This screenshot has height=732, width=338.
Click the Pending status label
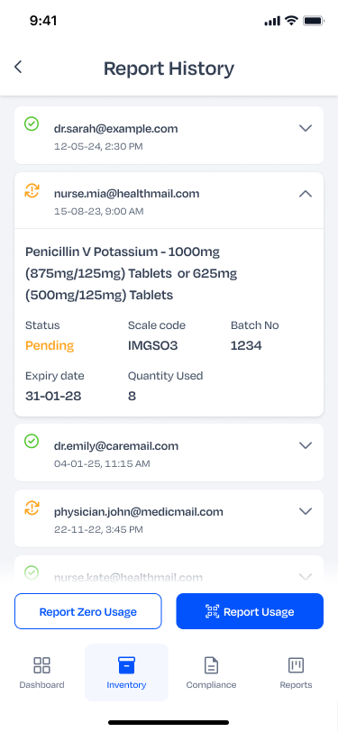[x=50, y=346]
